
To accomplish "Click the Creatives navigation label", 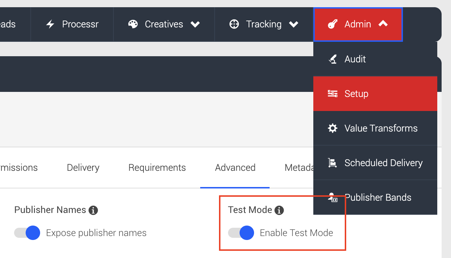I will [164, 24].
